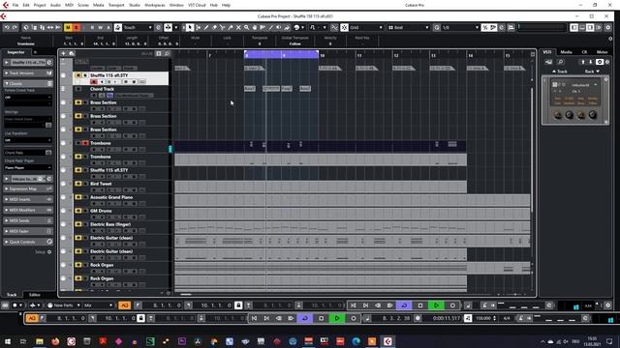Viewport: 620px width, 348px height.
Task: Open the Grid type Beat dropdown
Action: tap(408, 27)
